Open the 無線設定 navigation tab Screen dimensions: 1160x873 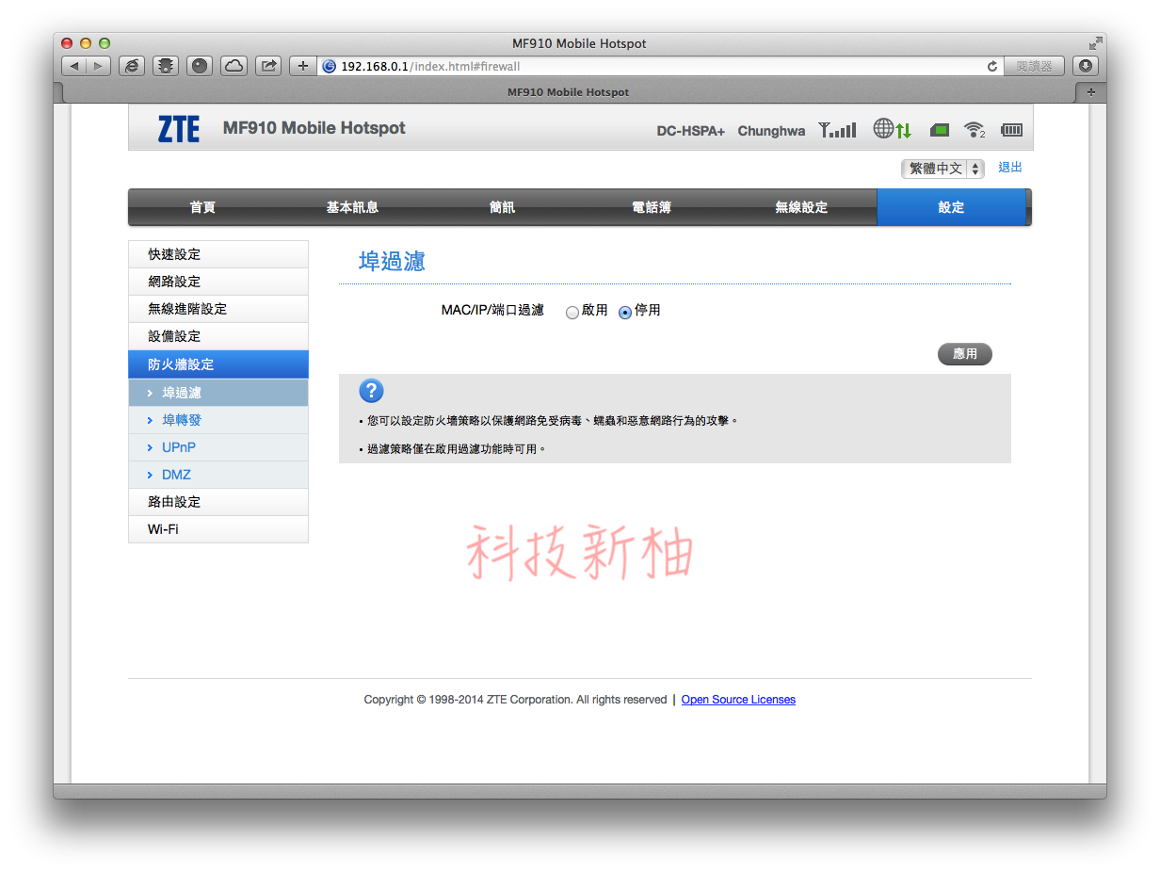[x=801, y=207]
